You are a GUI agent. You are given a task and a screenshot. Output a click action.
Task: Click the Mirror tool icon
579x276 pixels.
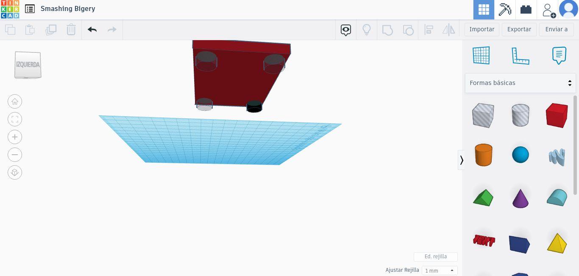click(x=448, y=30)
